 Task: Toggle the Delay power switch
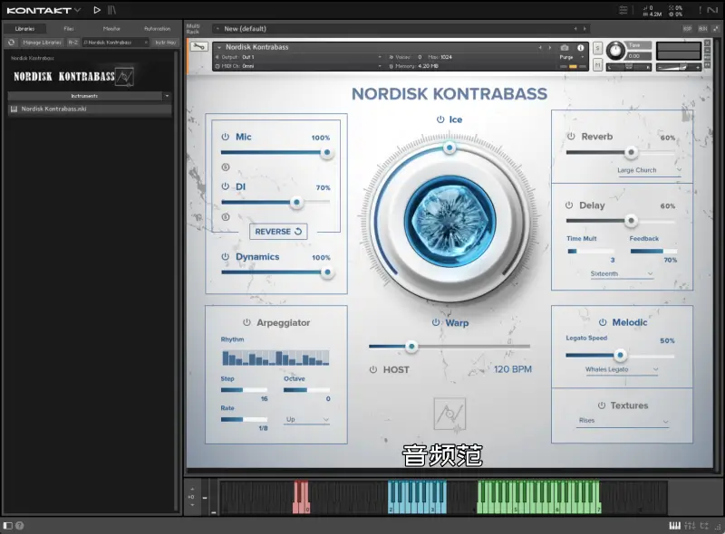(569, 205)
